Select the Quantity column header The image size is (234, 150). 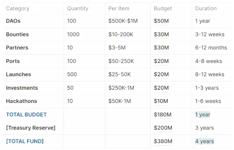coord(77,8)
